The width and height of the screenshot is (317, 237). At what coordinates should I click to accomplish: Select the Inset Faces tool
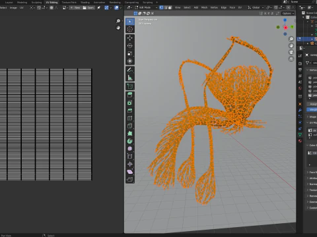click(x=130, y=103)
